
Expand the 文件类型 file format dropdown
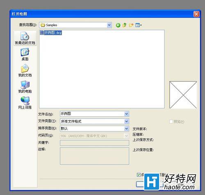(x=126, y=121)
